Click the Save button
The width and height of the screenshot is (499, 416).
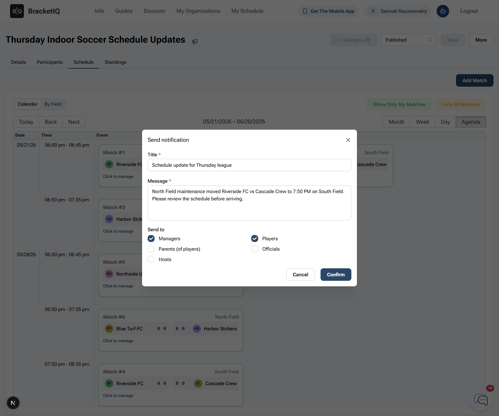[452, 40]
